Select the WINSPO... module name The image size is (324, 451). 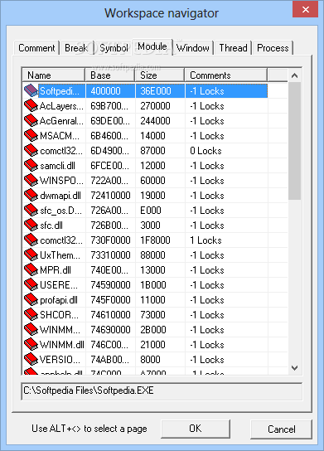[x=61, y=181]
